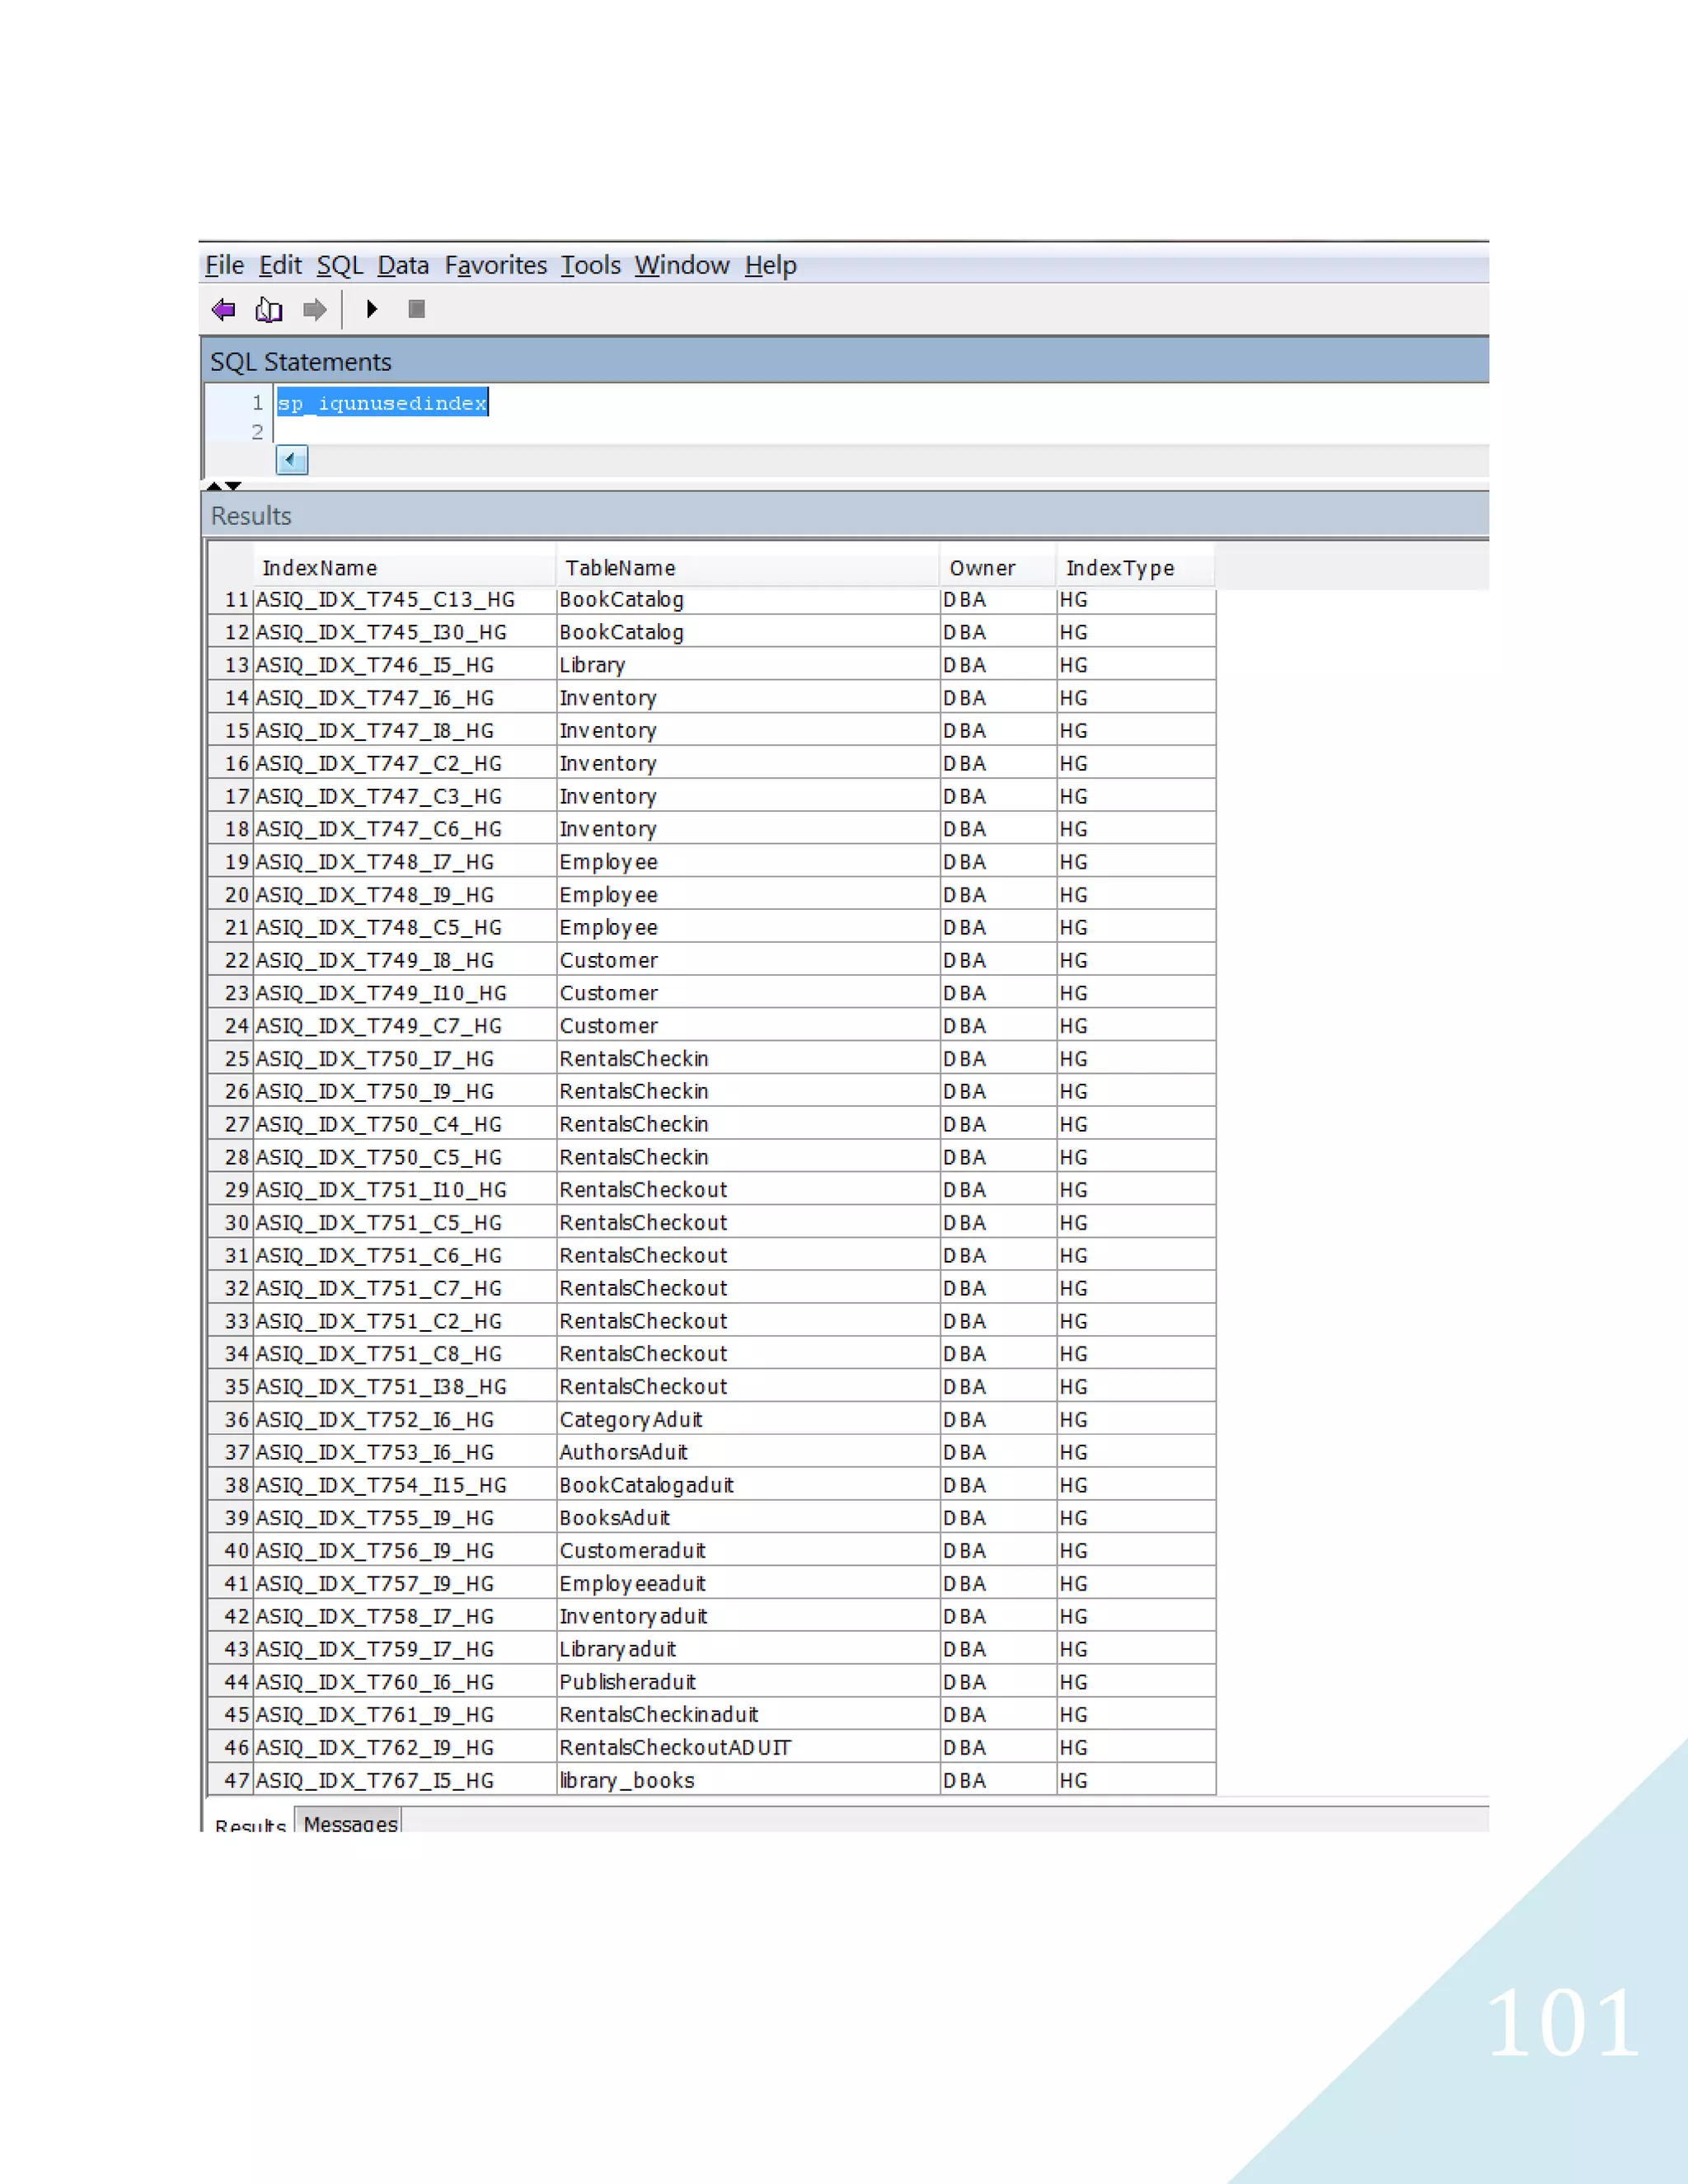Screen dimensions: 1688x2184
Task: Select row number 47 header
Action: click(231, 1781)
